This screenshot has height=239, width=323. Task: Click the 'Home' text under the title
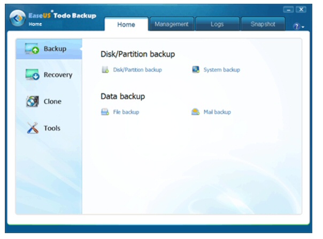pos(35,24)
